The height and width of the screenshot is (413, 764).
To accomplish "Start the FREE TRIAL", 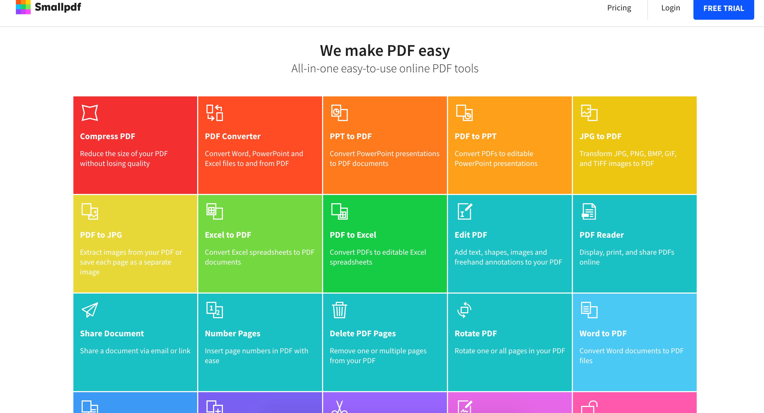I will tap(723, 8).
